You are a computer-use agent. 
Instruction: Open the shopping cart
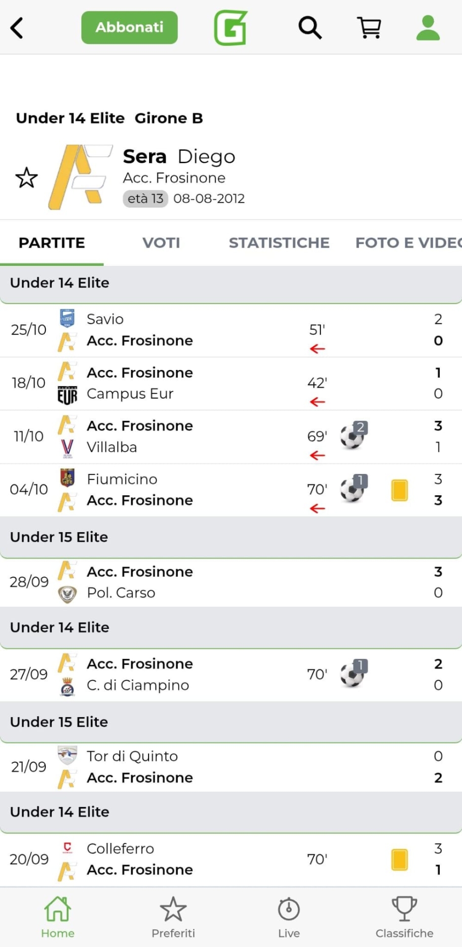(369, 28)
